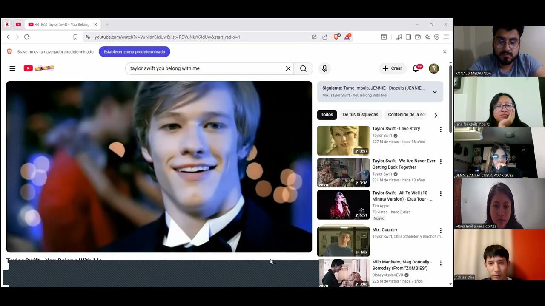Select Adrian Oña's video tile
545x306 pixels.
tap(499, 255)
